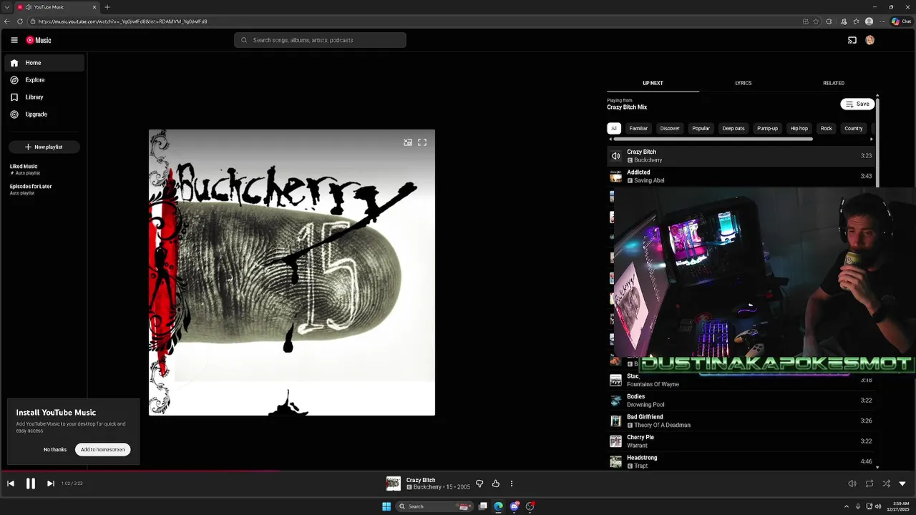Create a New playlist
The height and width of the screenshot is (515, 916).
44,147
